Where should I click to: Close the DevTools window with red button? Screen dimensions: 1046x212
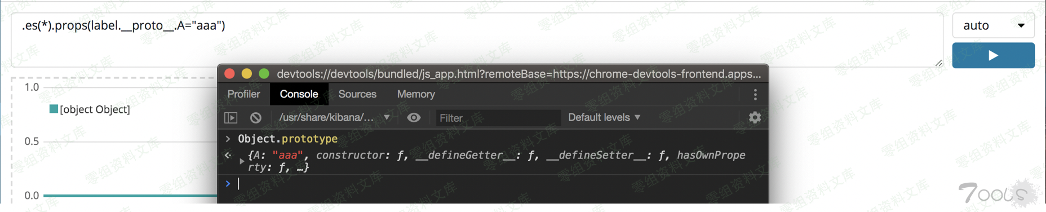[229, 74]
